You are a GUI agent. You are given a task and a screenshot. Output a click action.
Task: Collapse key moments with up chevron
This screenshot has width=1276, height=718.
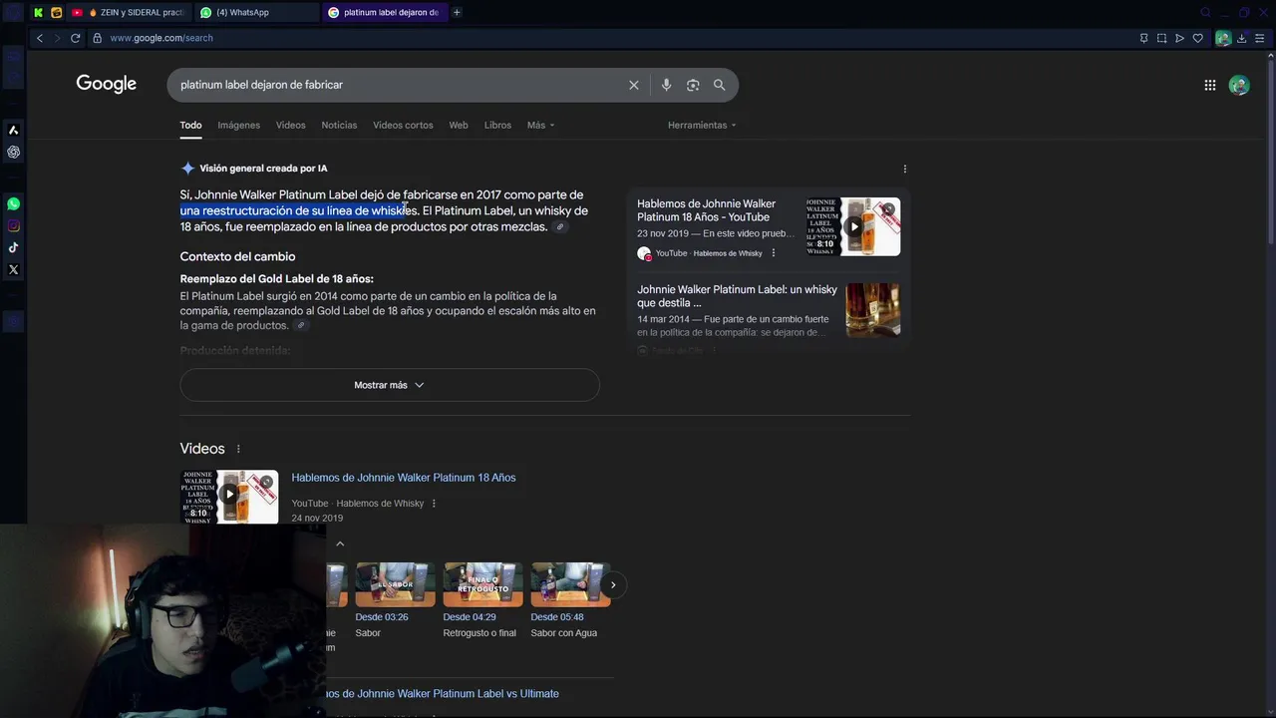340,543
